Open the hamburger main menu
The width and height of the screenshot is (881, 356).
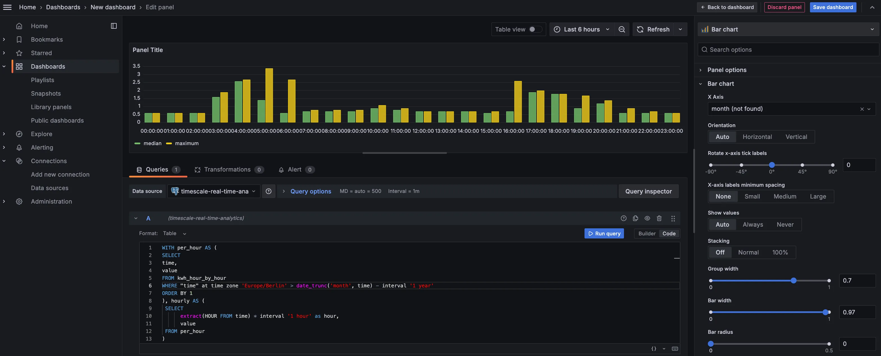click(x=7, y=7)
